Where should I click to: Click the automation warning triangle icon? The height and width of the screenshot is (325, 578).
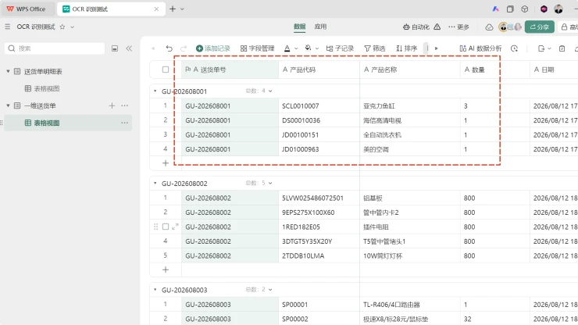tap(437, 27)
